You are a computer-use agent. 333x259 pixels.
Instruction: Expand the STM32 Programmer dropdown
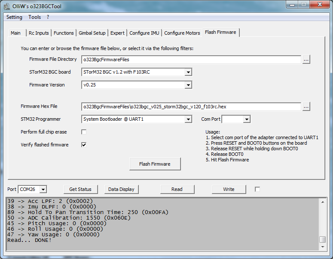[188, 119]
